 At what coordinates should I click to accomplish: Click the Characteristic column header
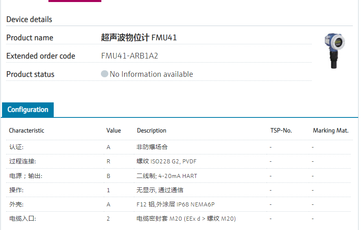click(26, 130)
